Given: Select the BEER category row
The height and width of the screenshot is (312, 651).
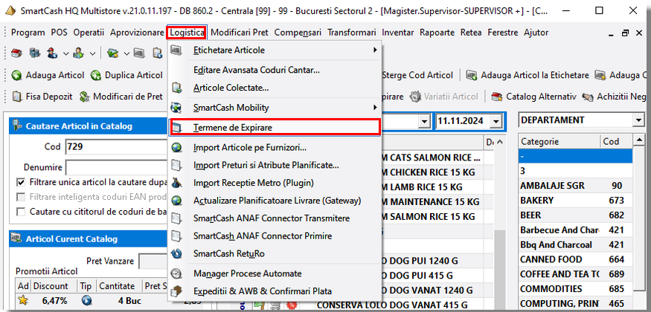Looking at the screenshot, I should pos(575,215).
